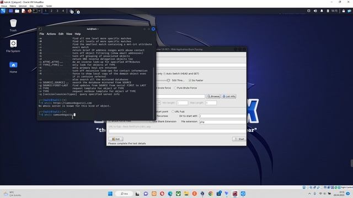This screenshot has height=198, width=353.
Task: Click whois command line in terminal
Action: [x=60, y=114]
